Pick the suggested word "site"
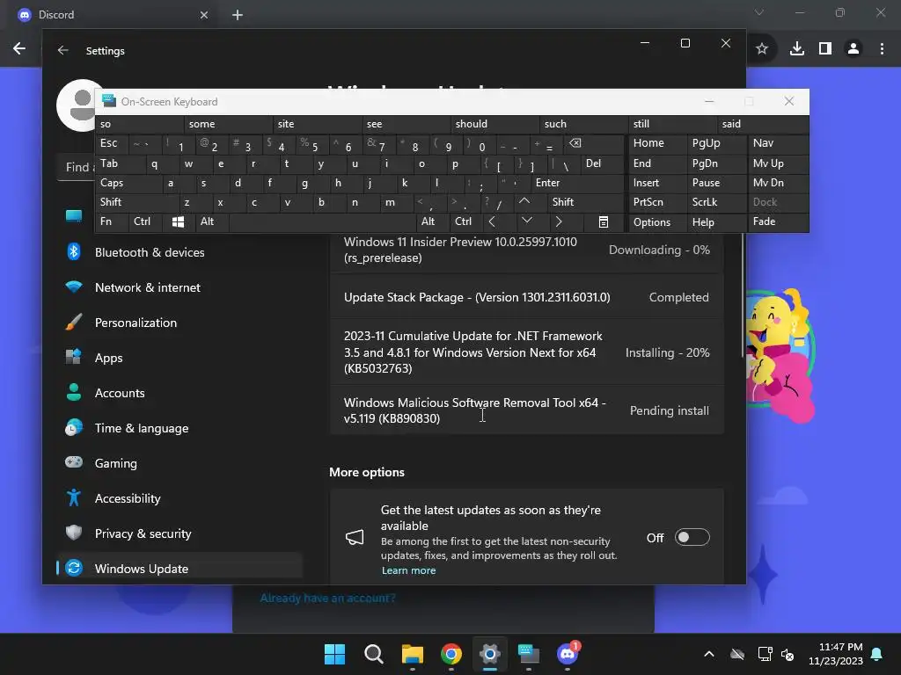 click(x=317, y=124)
